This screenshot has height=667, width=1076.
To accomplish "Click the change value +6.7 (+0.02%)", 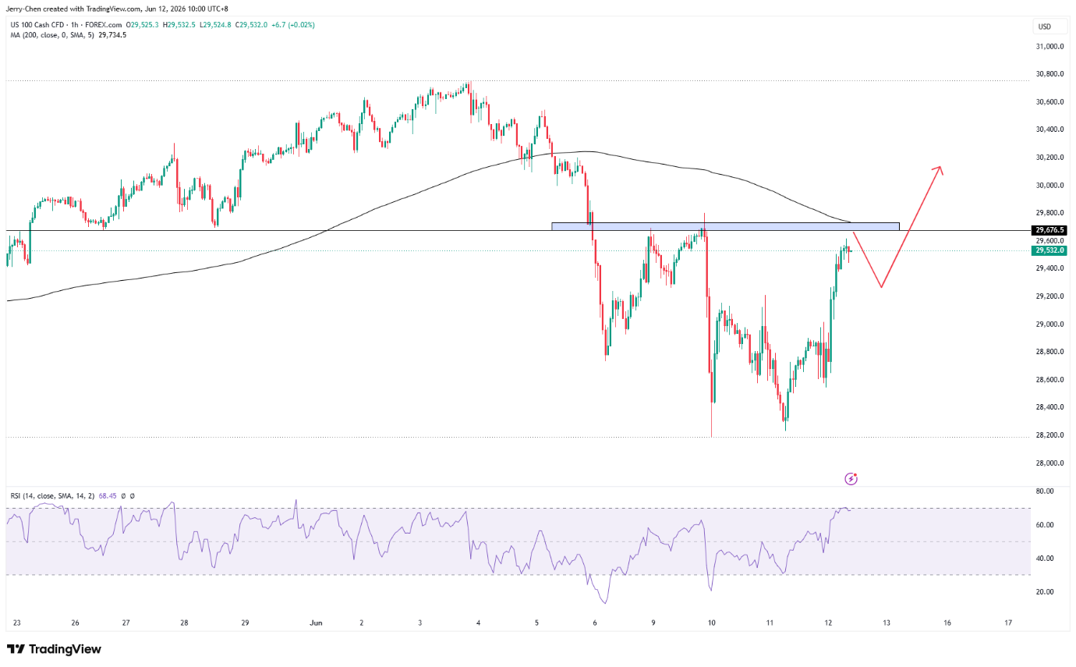I will pos(294,25).
